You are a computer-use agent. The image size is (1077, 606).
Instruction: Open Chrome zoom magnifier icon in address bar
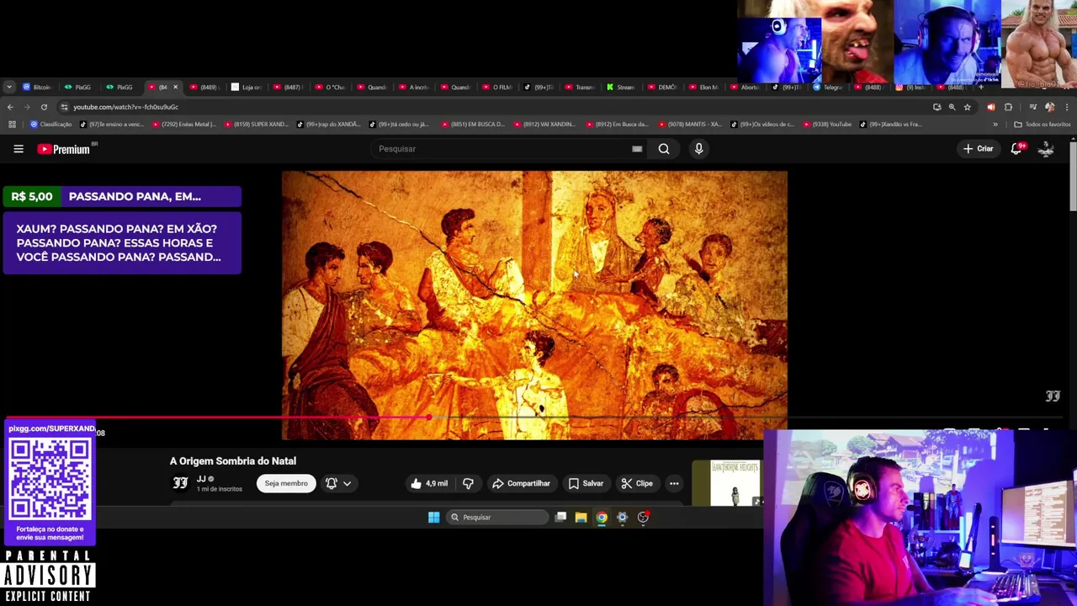[x=952, y=107]
